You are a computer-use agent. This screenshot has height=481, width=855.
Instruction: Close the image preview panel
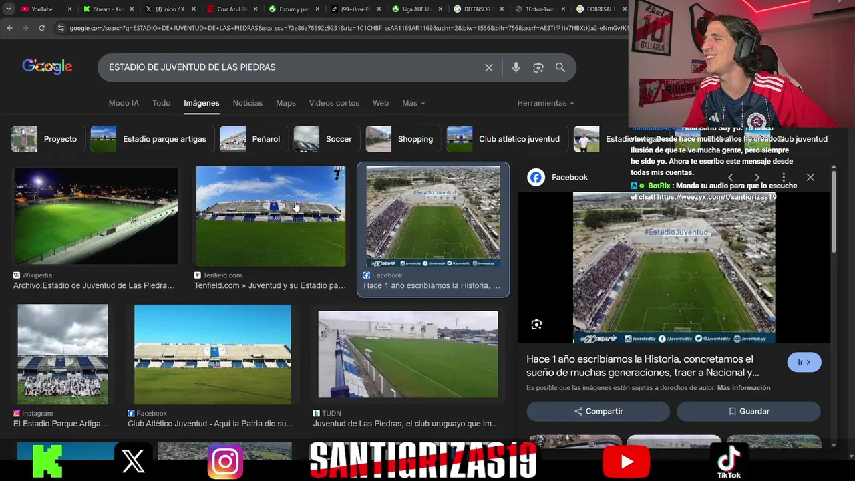(x=810, y=177)
